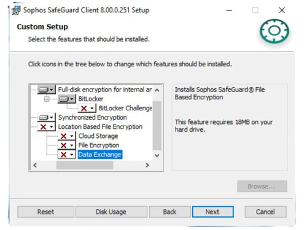Open the Full-disk encryption feature icon dropdown
The image size is (307, 230).
(46, 90)
